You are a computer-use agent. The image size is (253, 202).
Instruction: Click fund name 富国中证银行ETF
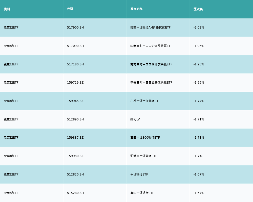(142, 193)
